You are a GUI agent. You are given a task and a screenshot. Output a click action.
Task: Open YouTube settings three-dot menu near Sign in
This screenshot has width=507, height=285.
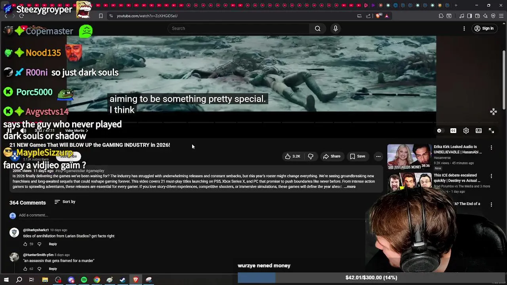click(464, 28)
